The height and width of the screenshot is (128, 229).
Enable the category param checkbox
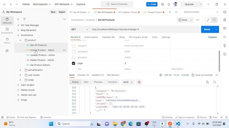(x=73, y=46)
